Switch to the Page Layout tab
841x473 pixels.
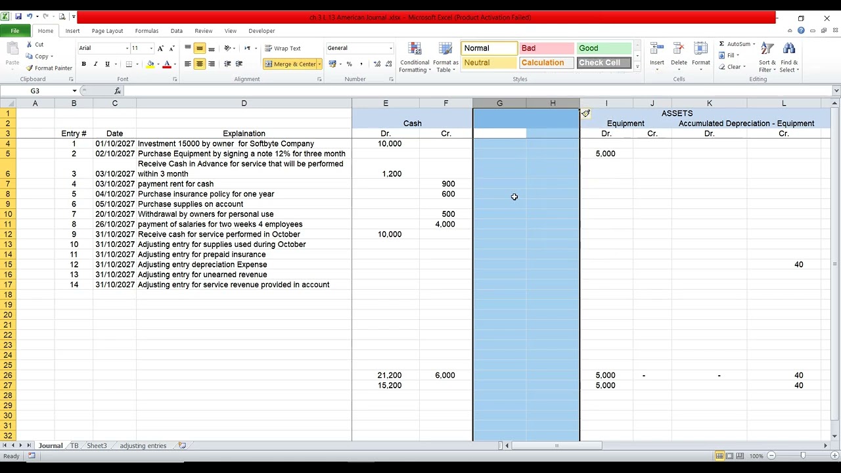tap(107, 31)
